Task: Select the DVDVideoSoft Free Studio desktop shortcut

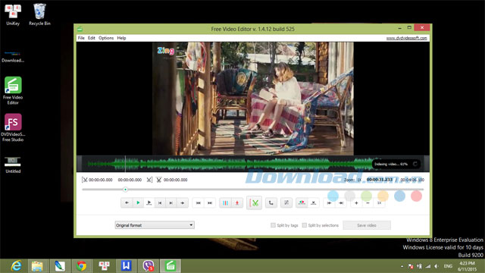Action: [13, 127]
